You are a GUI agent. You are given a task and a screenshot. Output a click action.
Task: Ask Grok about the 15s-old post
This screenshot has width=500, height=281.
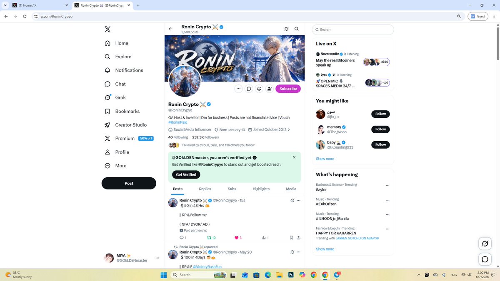coord(292,201)
